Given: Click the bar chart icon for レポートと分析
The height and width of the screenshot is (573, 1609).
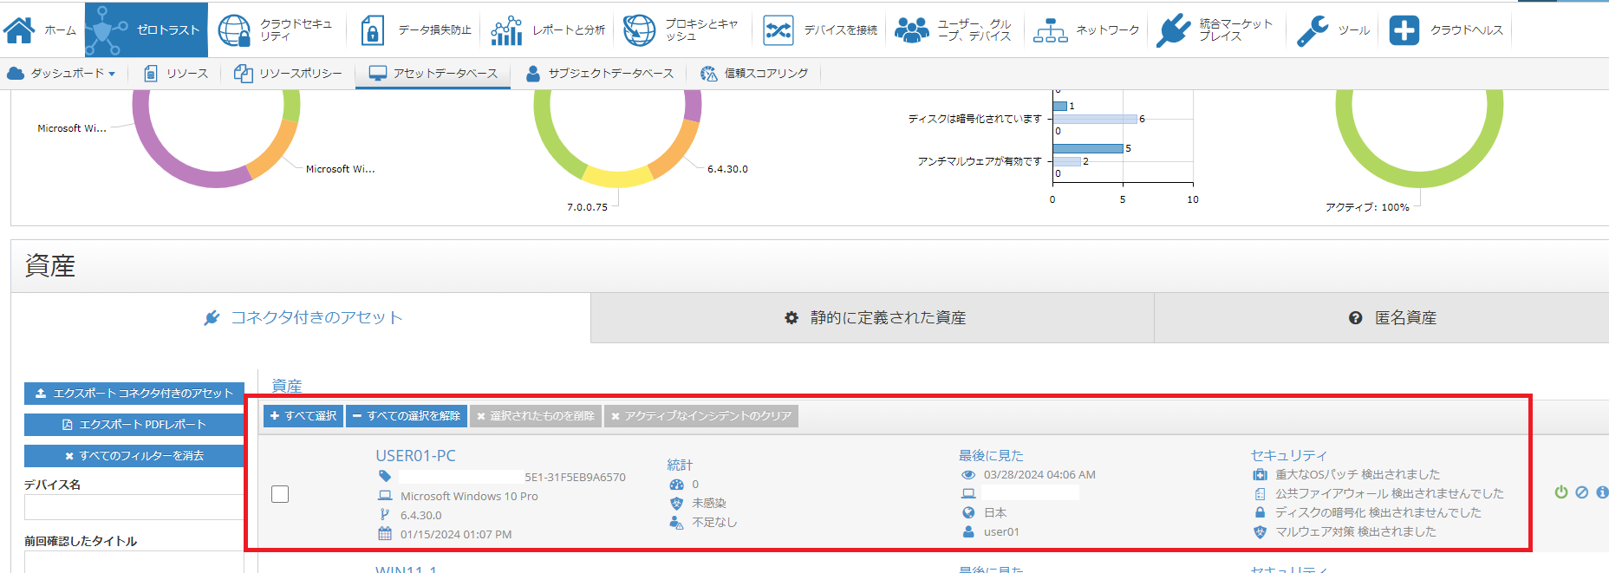Looking at the screenshot, I should coord(506,29).
